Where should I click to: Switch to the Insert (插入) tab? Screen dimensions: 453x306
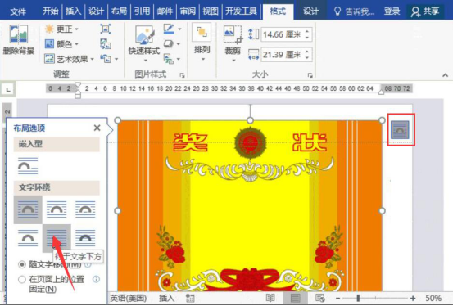point(73,11)
